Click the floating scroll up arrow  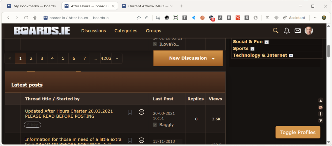click(x=321, y=101)
